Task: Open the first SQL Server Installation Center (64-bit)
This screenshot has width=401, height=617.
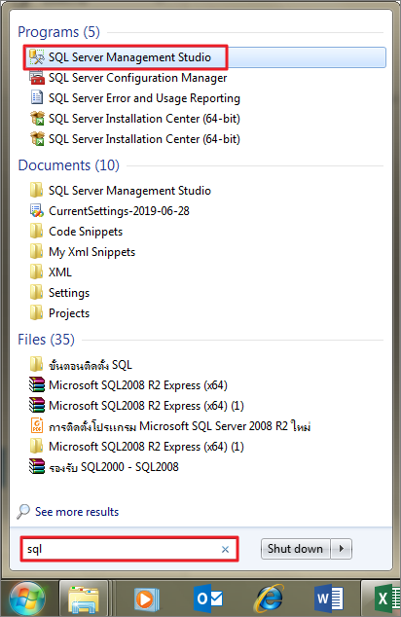Action: pyautogui.click(x=144, y=119)
